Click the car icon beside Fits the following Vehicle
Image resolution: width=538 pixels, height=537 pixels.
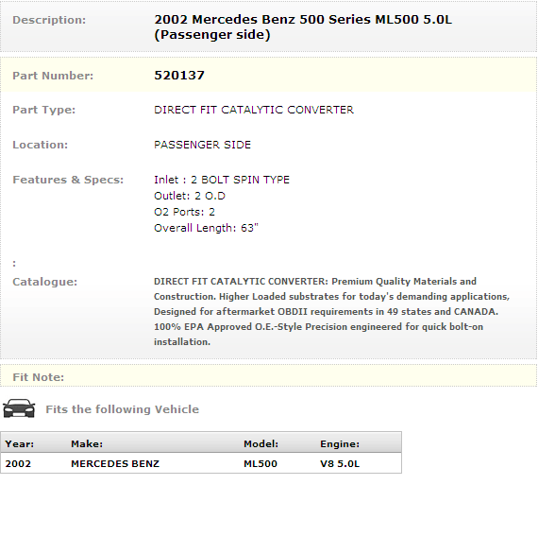[19, 408]
